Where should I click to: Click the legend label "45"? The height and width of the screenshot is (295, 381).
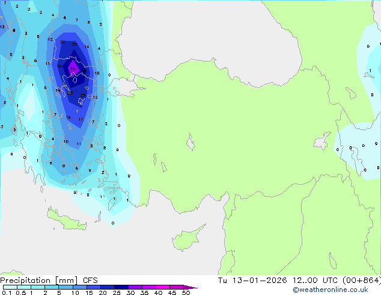[172, 293]
